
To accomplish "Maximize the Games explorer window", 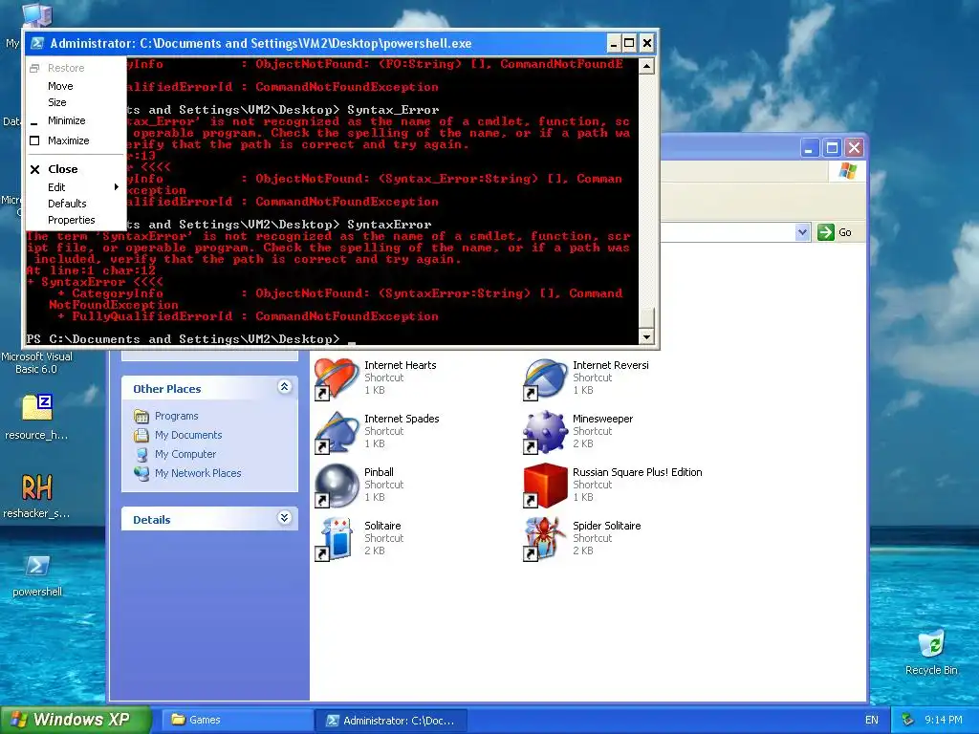I will [x=832, y=148].
